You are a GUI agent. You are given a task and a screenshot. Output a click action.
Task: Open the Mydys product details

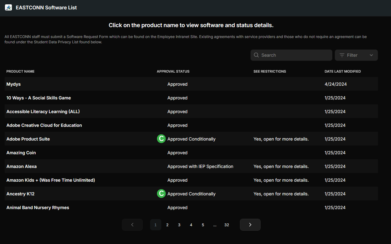click(14, 84)
